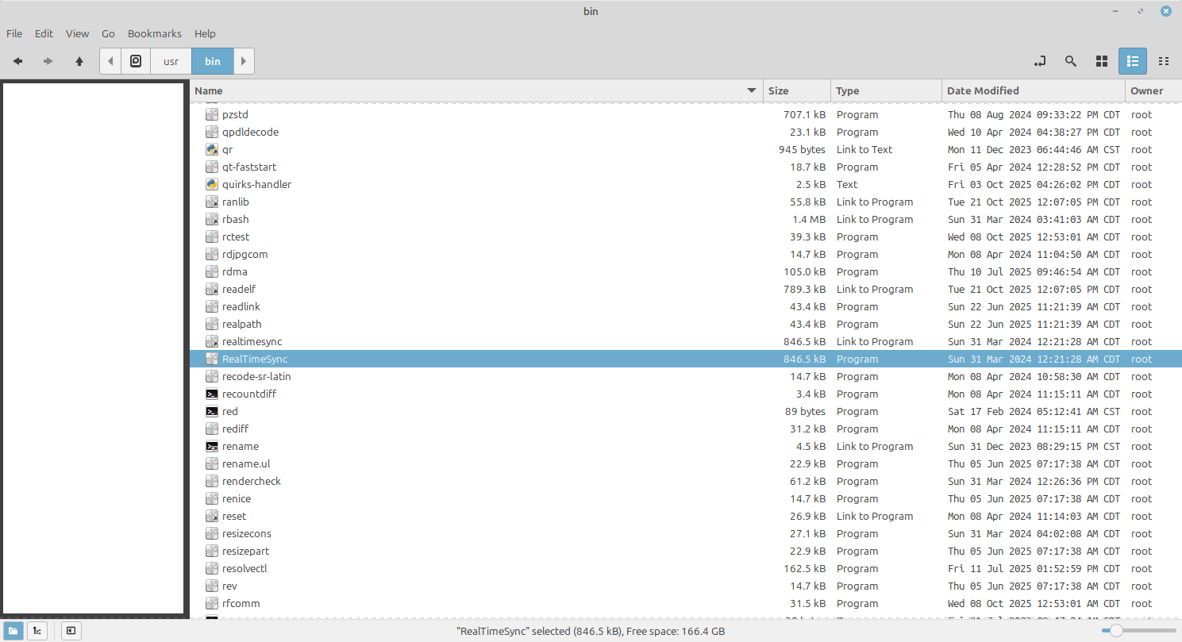Image resolution: width=1182 pixels, height=642 pixels.
Task: Open the View menu
Action: tap(77, 33)
